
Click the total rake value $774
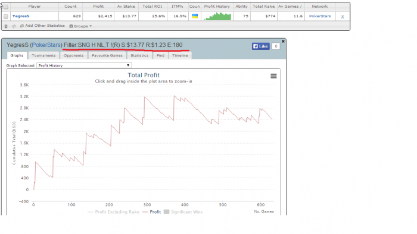pos(270,16)
